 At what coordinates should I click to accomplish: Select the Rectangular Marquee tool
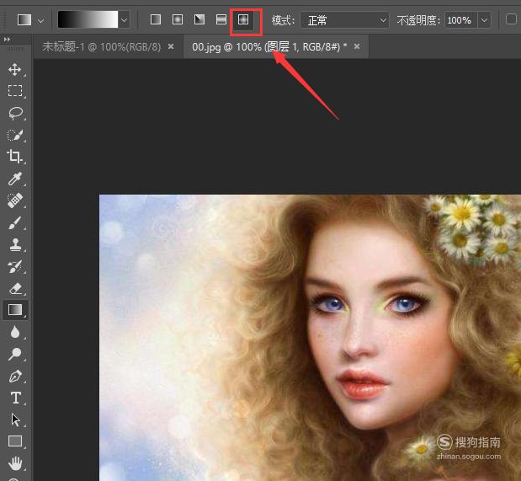pos(15,90)
